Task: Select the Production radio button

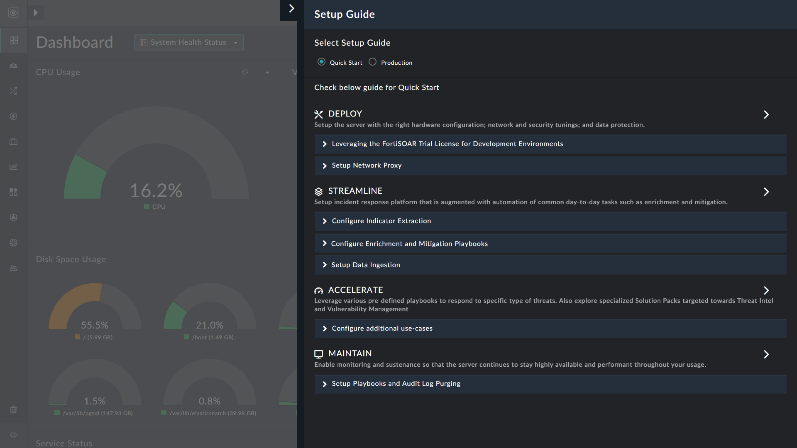Action: pyautogui.click(x=372, y=61)
